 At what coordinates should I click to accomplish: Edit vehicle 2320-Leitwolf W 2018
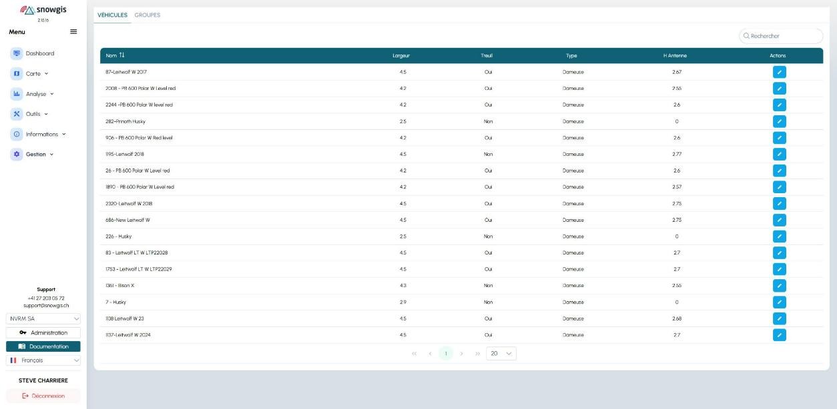click(x=779, y=203)
